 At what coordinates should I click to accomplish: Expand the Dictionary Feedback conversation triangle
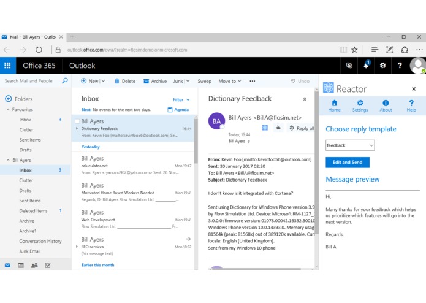point(77,128)
